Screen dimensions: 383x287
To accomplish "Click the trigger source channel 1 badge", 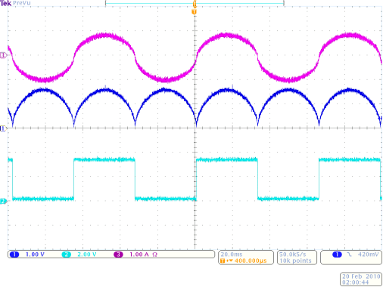I will 337,255.
